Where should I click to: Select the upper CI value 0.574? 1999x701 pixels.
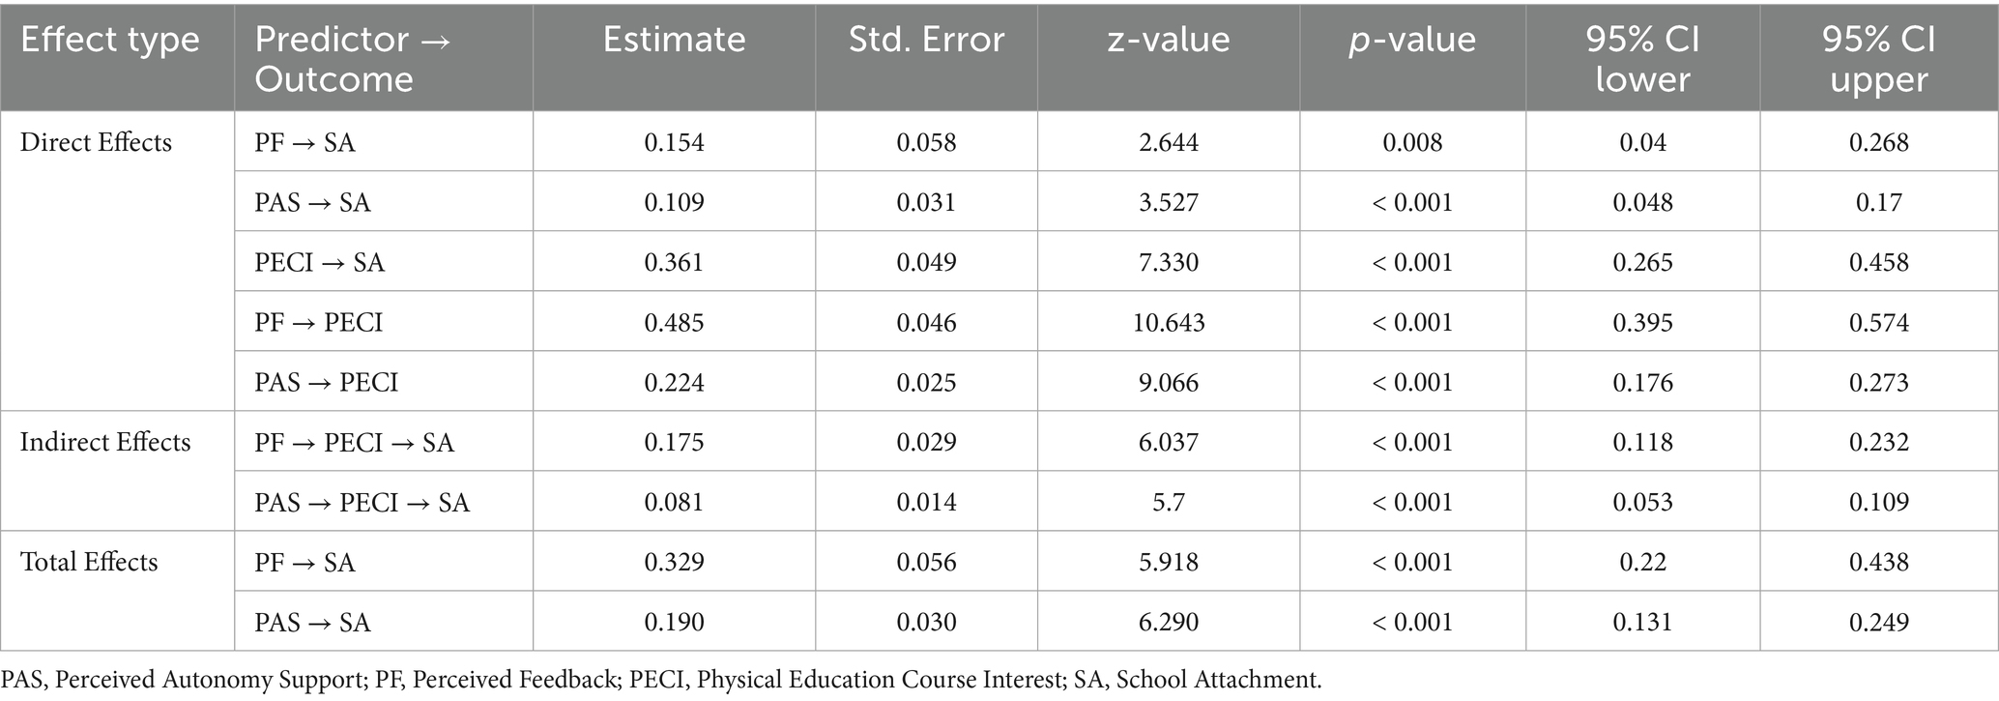pyautogui.click(x=1879, y=322)
